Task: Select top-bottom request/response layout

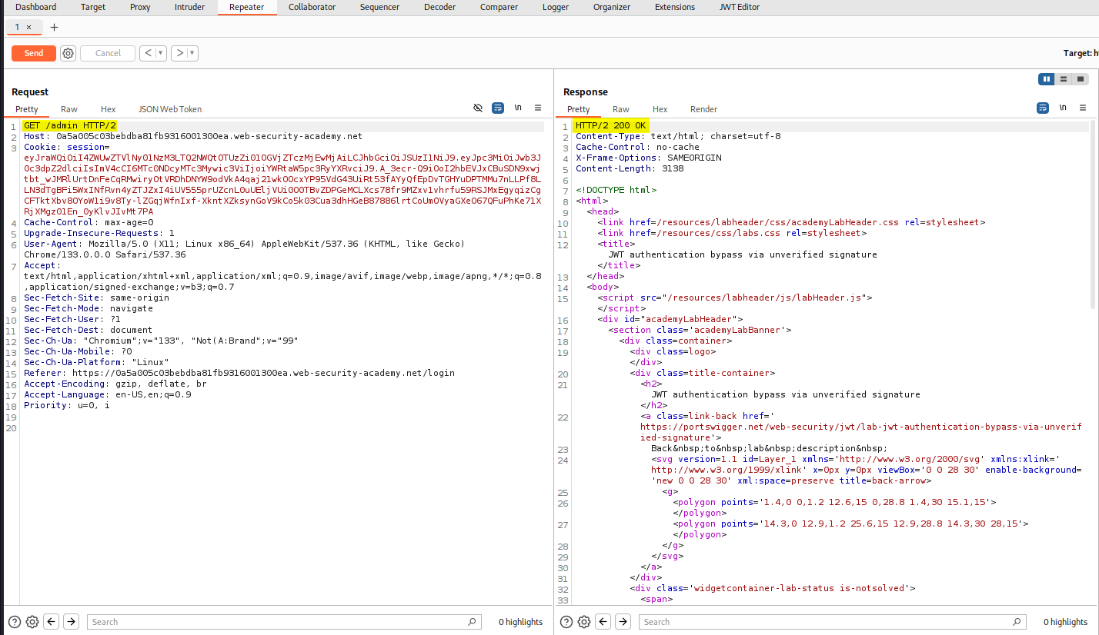Action: (x=1064, y=79)
